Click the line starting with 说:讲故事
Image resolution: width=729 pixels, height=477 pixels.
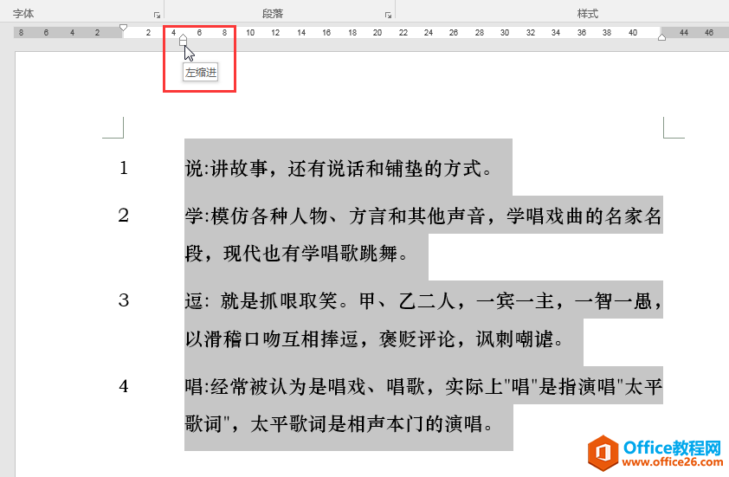339,168
